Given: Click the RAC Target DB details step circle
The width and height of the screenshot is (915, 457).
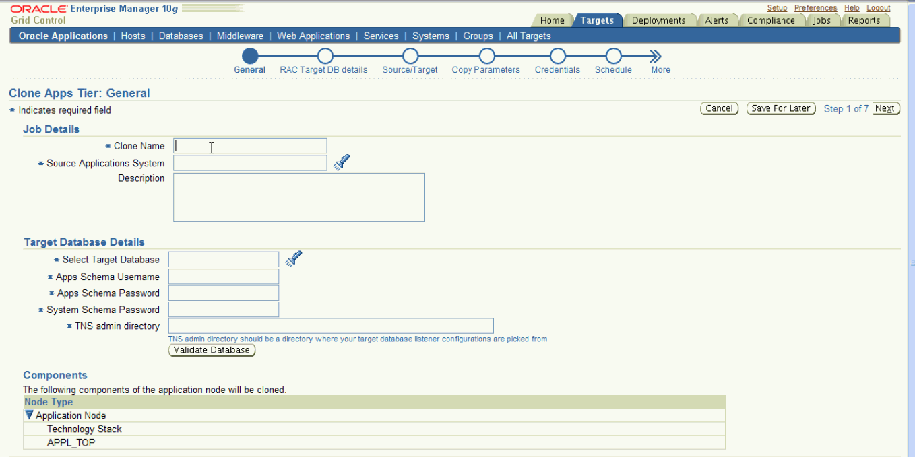Looking at the screenshot, I should pyautogui.click(x=325, y=57).
